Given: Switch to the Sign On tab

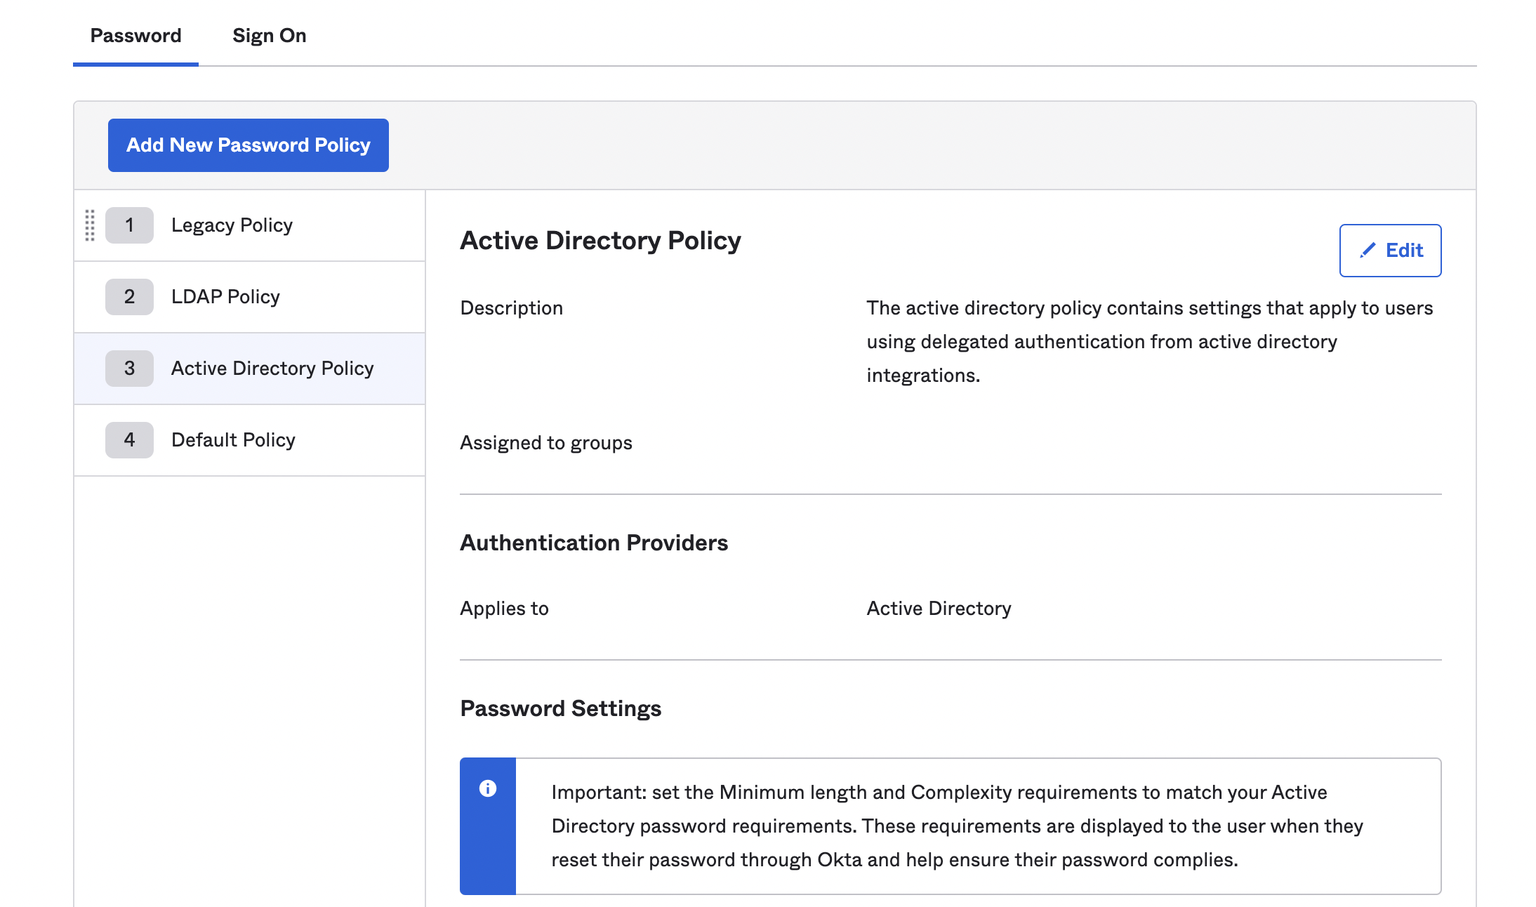Looking at the screenshot, I should (x=269, y=35).
